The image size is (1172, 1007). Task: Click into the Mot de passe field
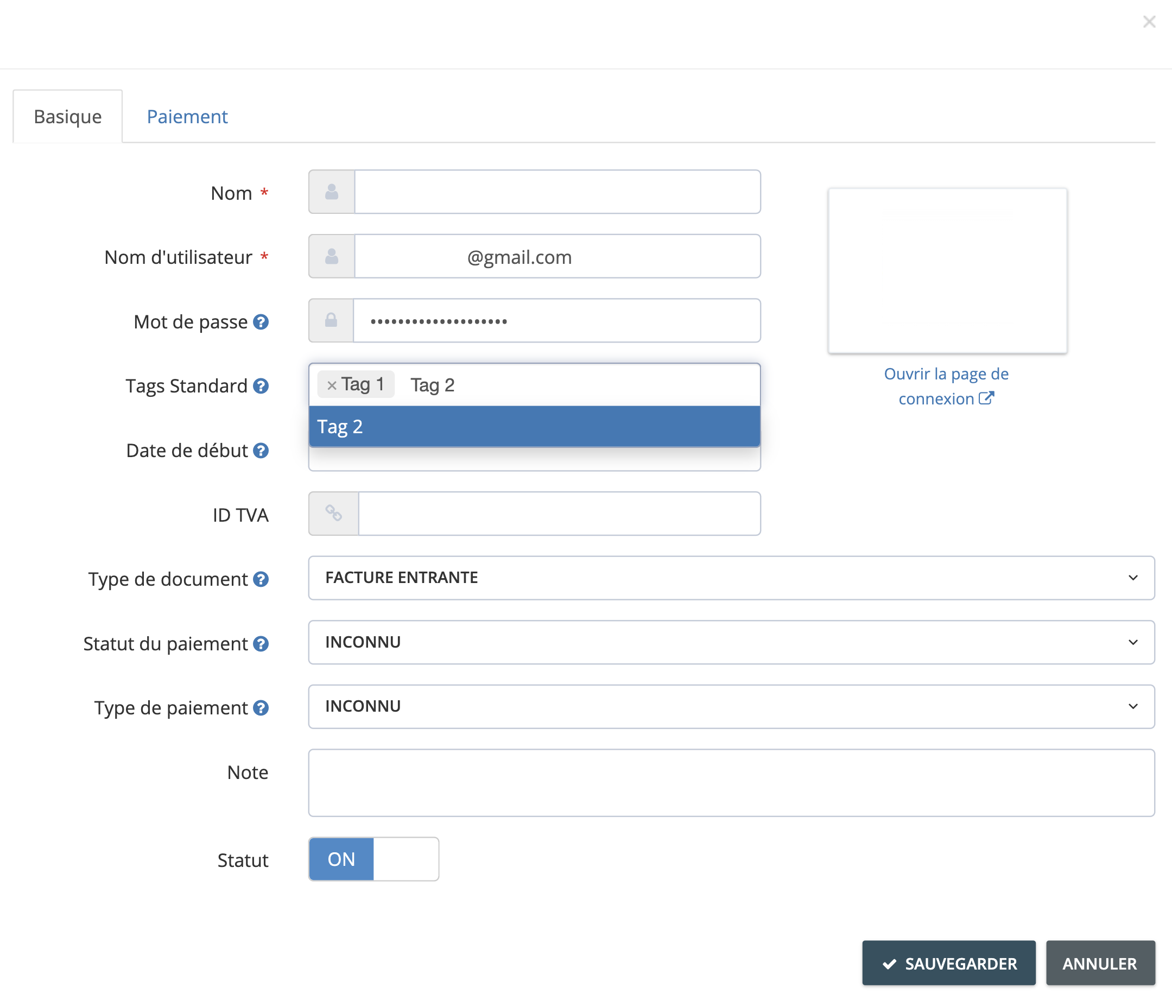[x=556, y=321]
